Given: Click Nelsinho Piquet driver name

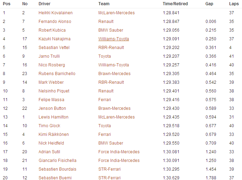Looking at the screenshot, I should pyautogui.click(x=54, y=91).
